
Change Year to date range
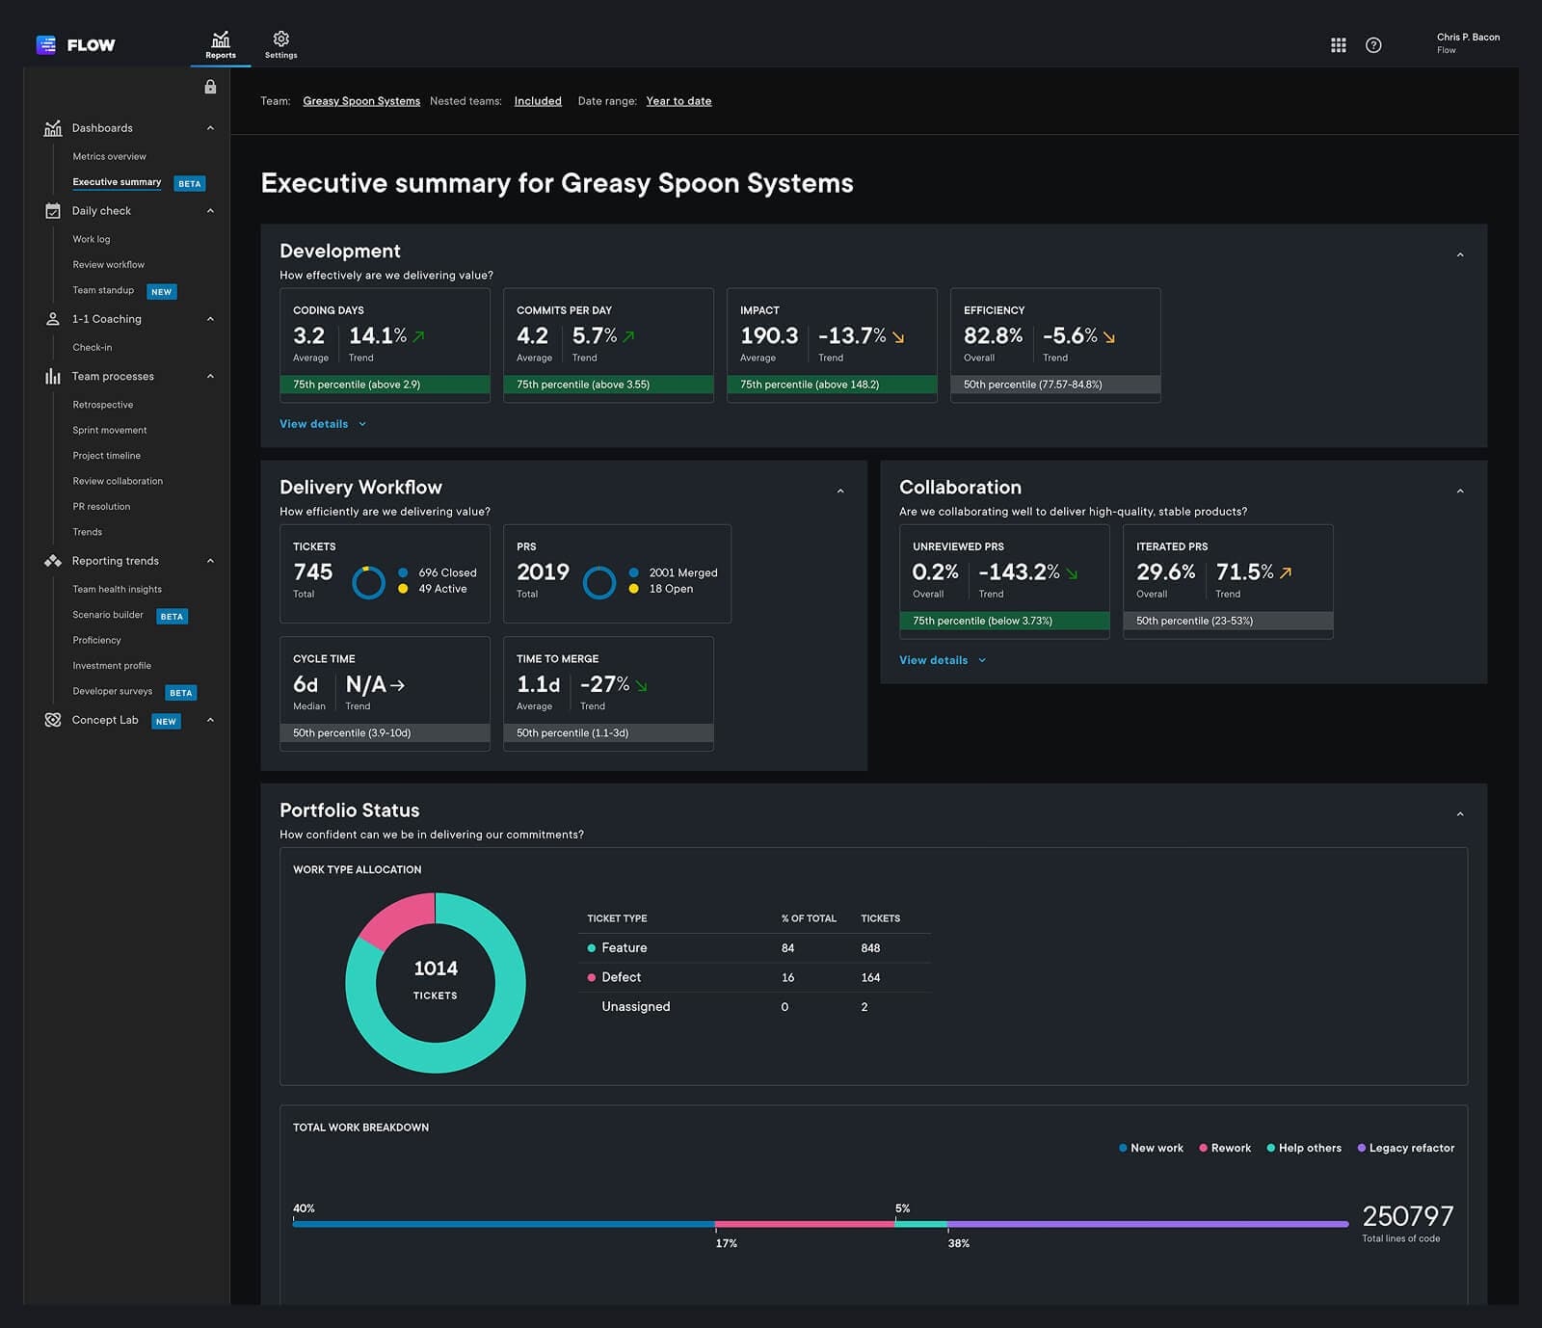pyautogui.click(x=678, y=101)
